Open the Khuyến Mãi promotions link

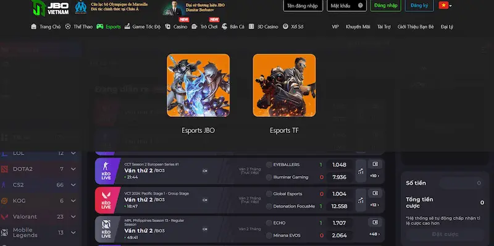[x=358, y=27]
